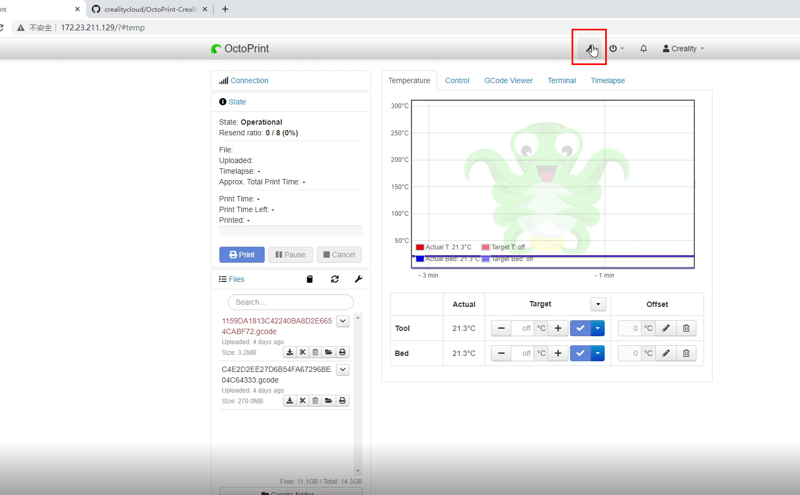800x495 pixels.
Task: Clear the Tool offset trash icon
Action: tap(686, 328)
